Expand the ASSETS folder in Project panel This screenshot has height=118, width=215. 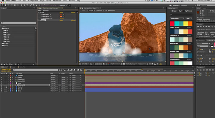pos(1,28)
